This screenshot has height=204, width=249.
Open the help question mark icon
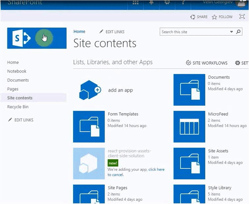click(x=183, y=2)
